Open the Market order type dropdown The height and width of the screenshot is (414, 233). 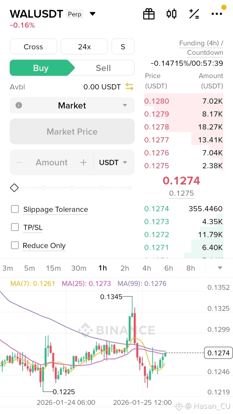(x=125, y=105)
